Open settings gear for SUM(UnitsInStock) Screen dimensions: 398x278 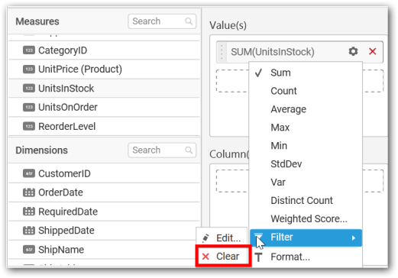pos(353,51)
